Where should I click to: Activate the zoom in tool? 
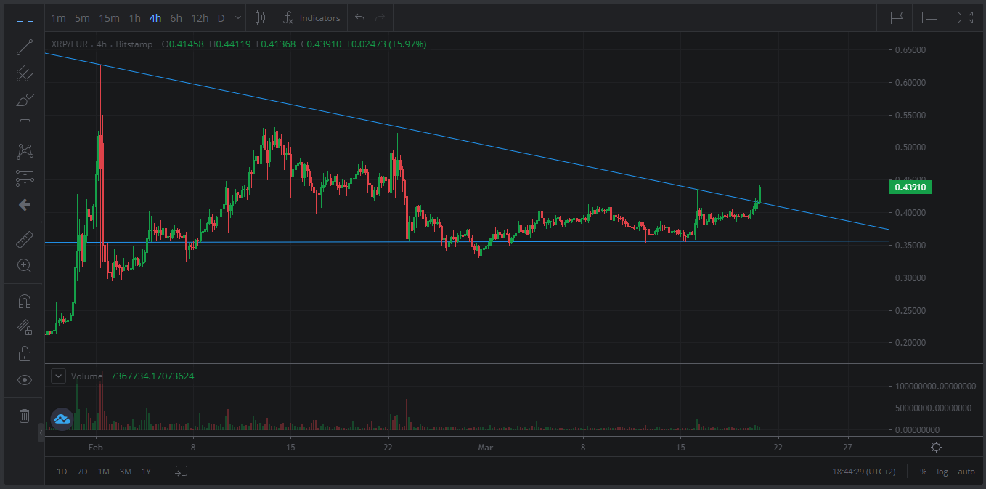25,266
